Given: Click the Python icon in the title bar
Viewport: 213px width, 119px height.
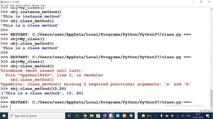Looking at the screenshot, I should (x=2, y=2).
